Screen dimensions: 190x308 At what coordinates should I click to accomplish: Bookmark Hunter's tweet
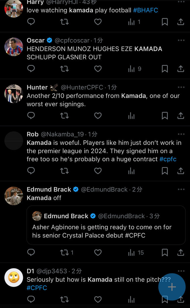[165, 115]
